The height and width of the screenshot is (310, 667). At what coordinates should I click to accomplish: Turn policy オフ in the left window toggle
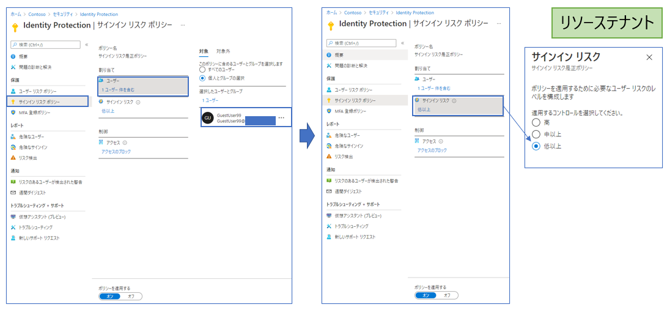pos(131,297)
